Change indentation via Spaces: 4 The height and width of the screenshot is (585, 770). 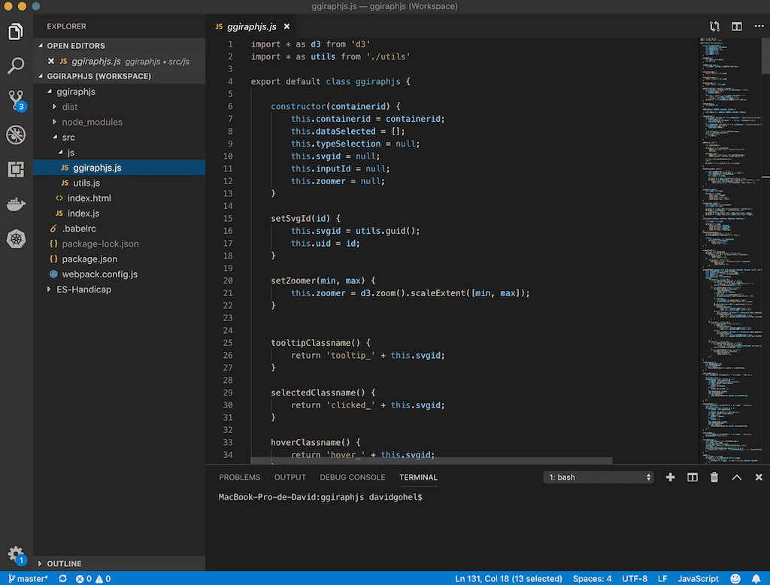(592, 579)
